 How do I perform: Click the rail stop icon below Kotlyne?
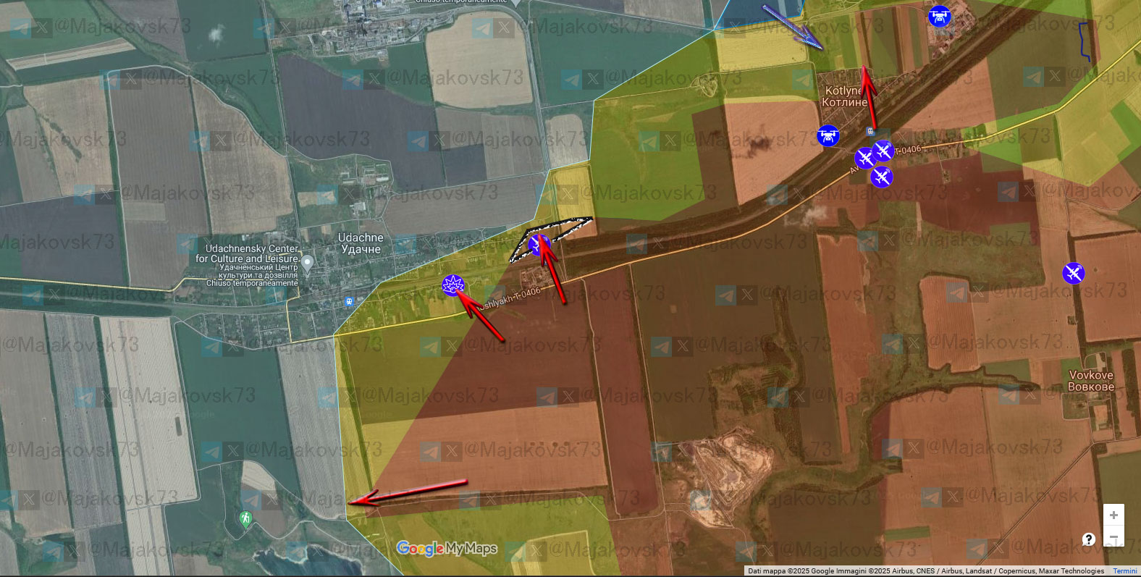(870, 132)
